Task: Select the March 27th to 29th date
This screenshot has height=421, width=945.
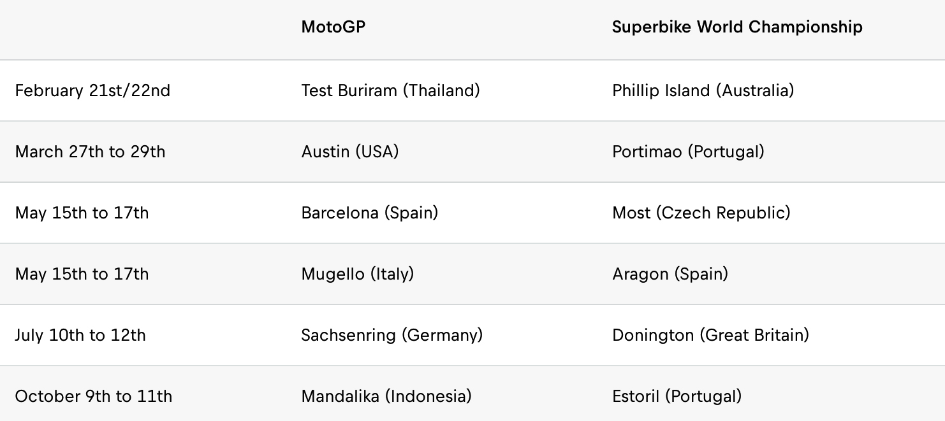Action: [90, 152]
